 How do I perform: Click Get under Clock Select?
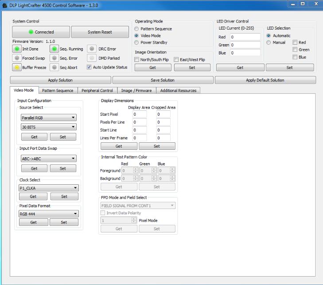pyautogui.click(x=33, y=197)
